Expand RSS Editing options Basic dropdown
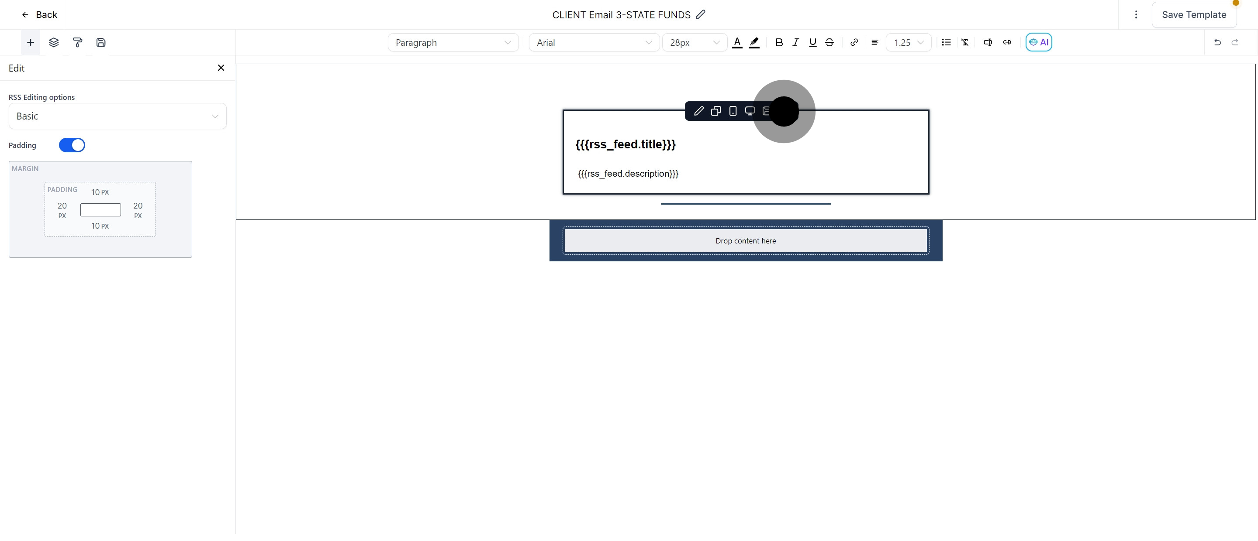The width and height of the screenshot is (1258, 541). tap(117, 116)
